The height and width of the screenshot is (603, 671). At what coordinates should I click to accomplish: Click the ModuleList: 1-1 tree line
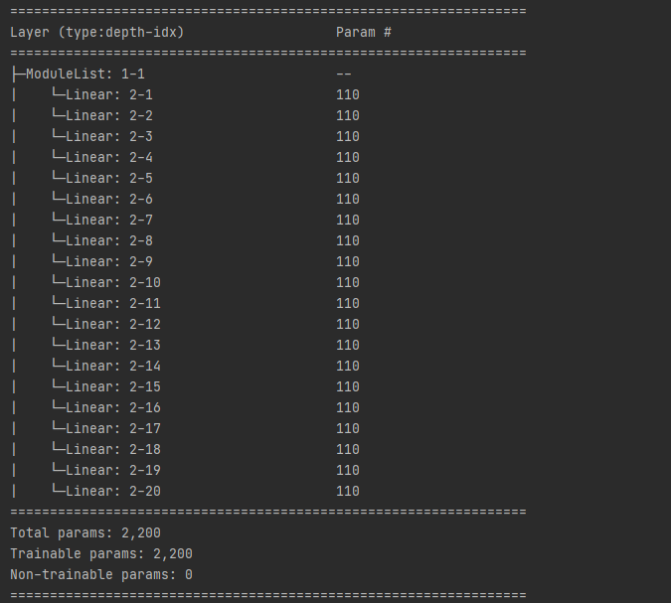[78, 74]
